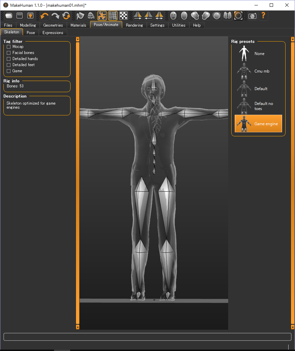Open the Expressions tab
Viewport: 295px width, 351px height.
53,32
